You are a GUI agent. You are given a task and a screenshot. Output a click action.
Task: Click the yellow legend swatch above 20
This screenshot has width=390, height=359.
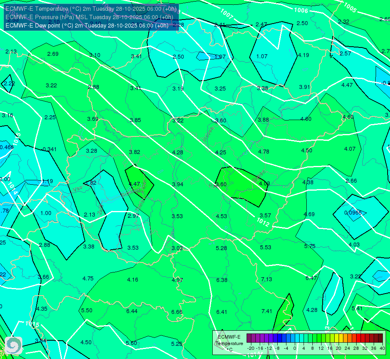coord(337,338)
